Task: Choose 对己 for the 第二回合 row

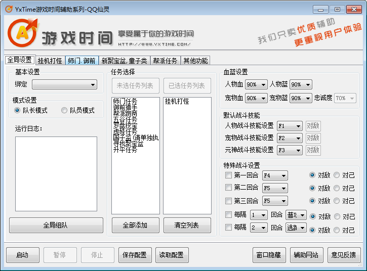Action: coord(337,188)
